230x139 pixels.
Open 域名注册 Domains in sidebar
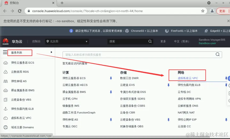tap(22, 127)
